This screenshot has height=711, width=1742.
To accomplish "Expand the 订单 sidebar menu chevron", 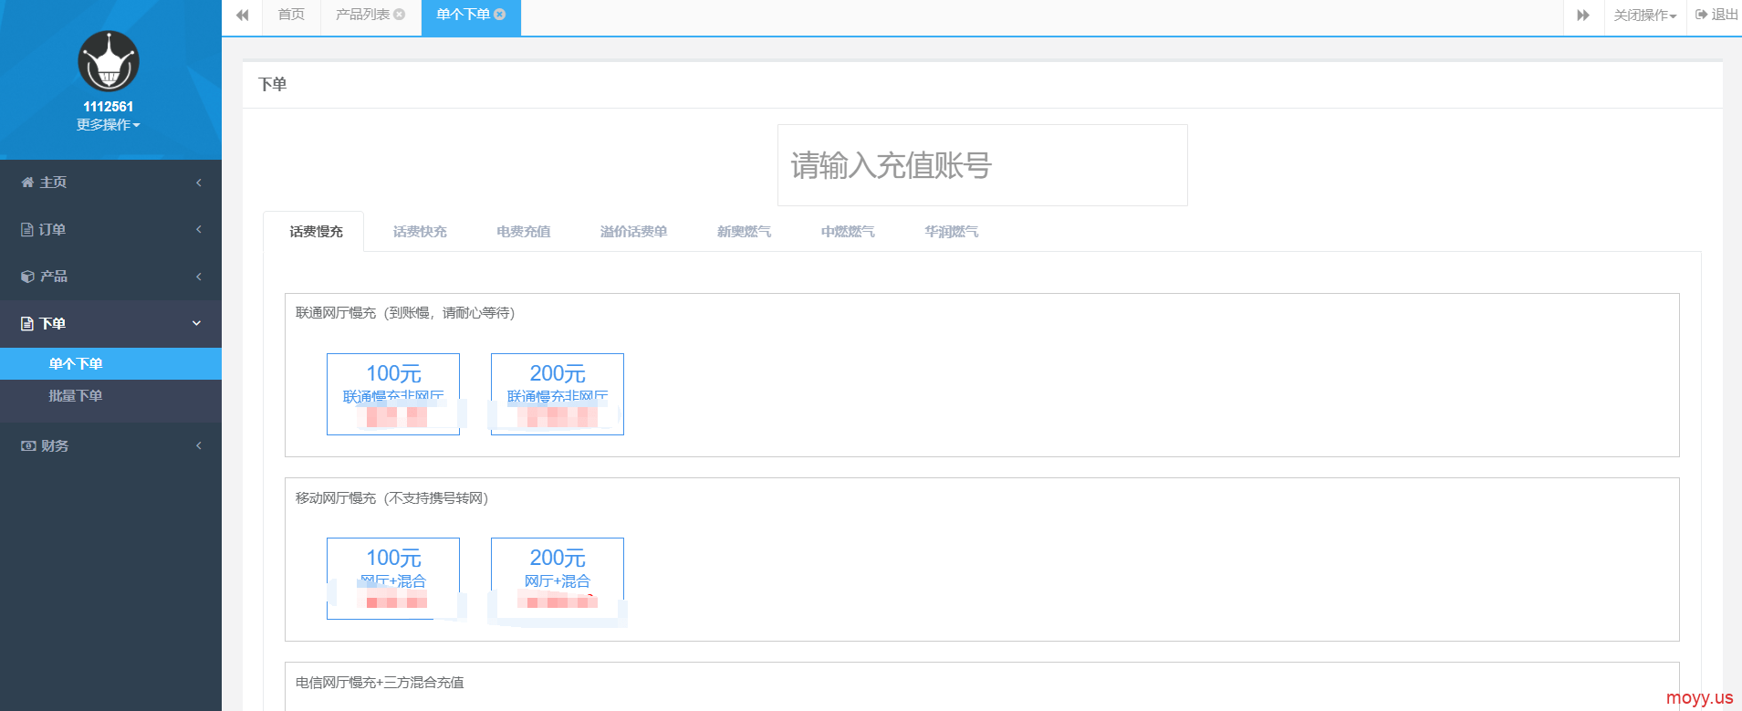I will tap(199, 229).
